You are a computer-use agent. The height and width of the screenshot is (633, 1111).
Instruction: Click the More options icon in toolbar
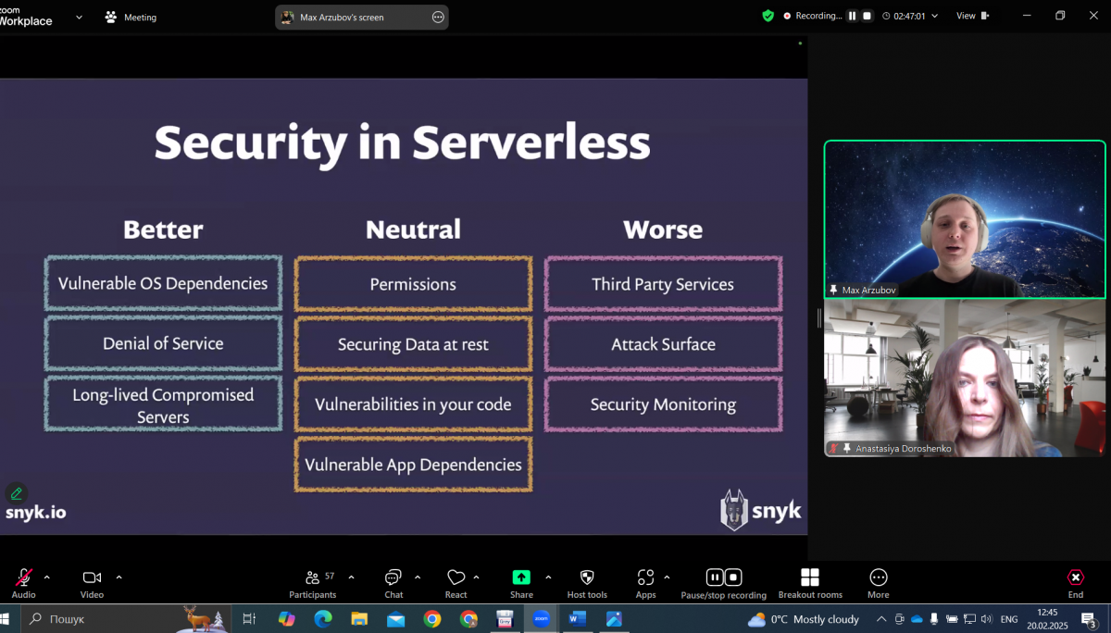tap(878, 577)
